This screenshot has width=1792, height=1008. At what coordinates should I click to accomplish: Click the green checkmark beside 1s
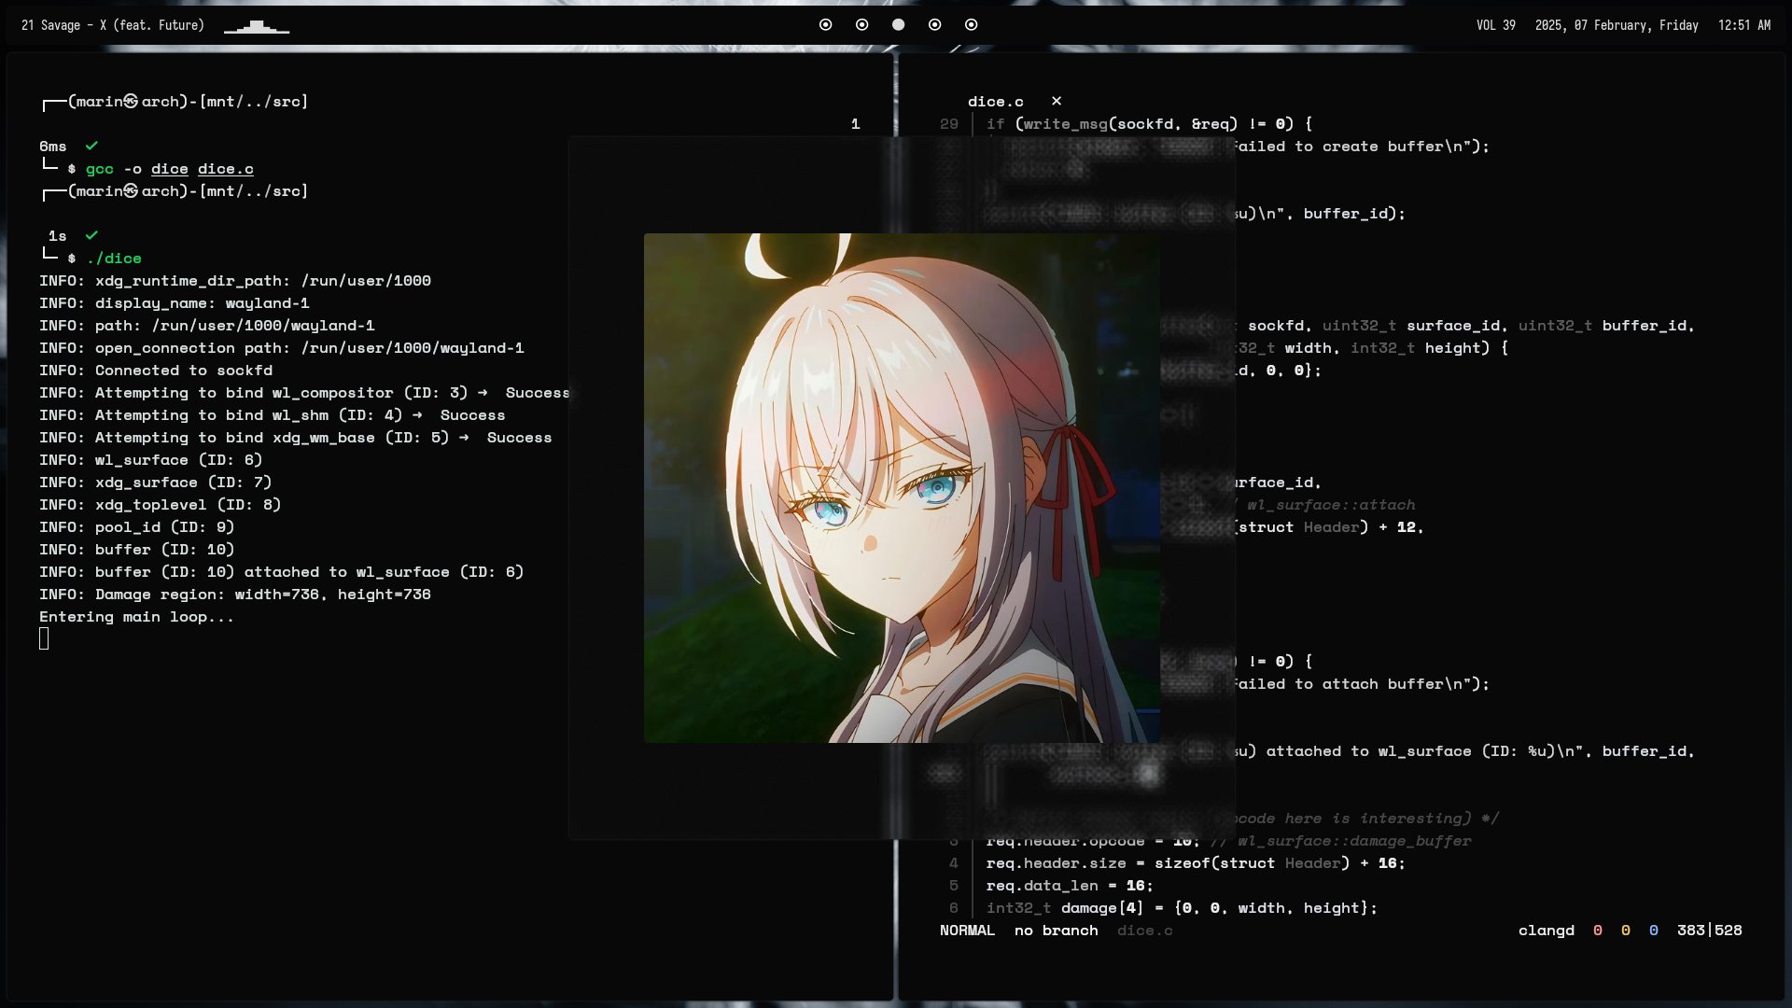click(x=91, y=235)
